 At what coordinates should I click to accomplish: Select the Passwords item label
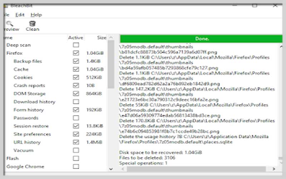(26, 118)
